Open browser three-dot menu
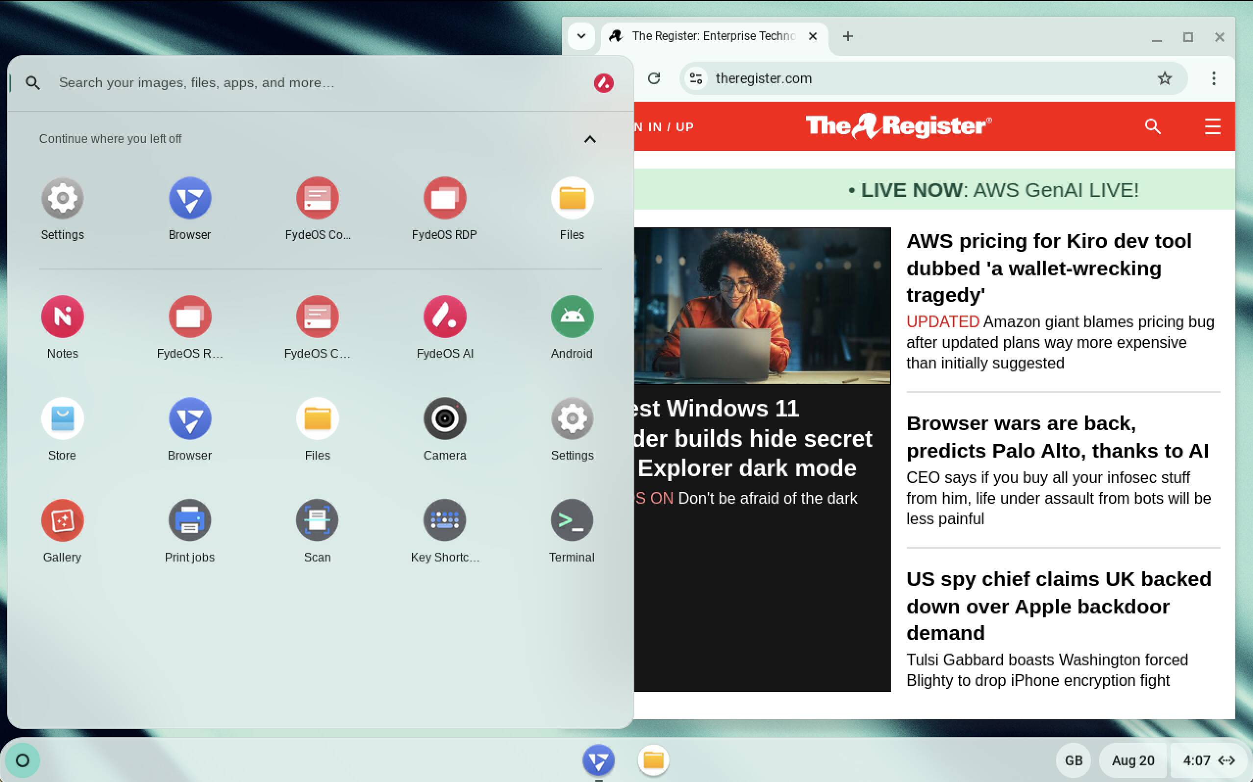 click(x=1213, y=78)
